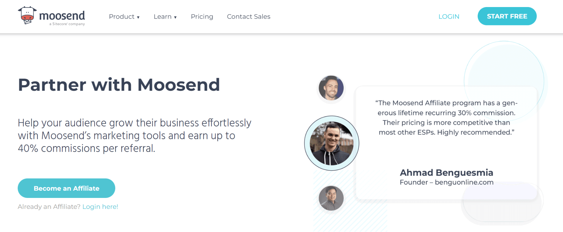Screen dimensions: 563x232
Task: Select the top bearded man avatar
Action: pos(331,88)
